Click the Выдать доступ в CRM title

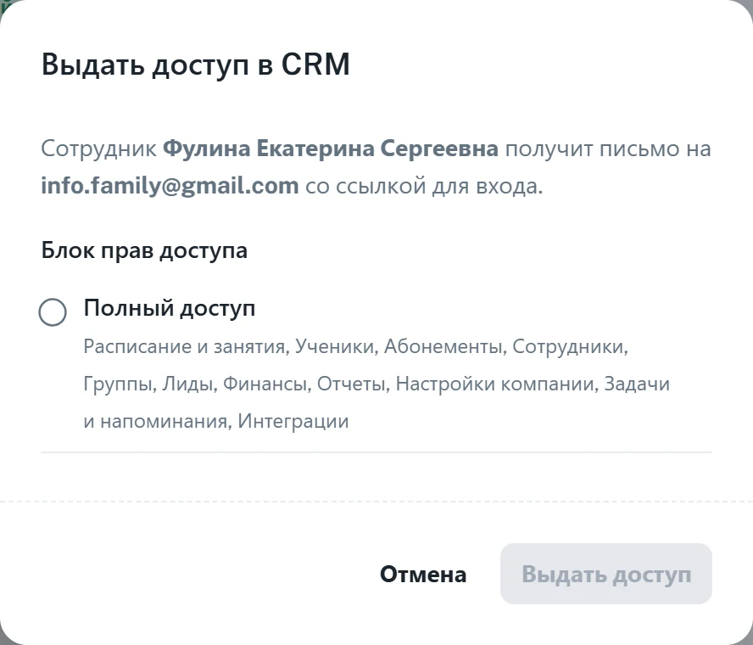(x=195, y=64)
